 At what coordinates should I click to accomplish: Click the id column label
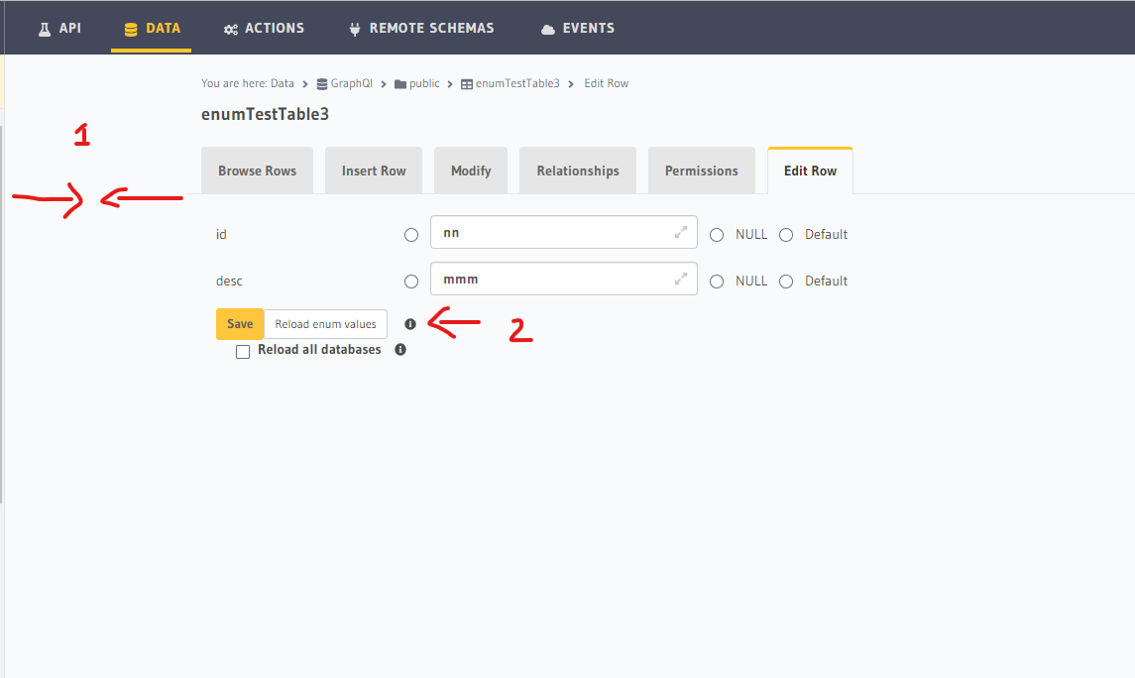click(x=221, y=235)
